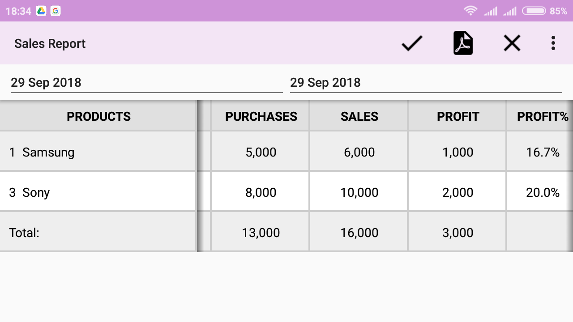Tap the 18:34 clock in status bar
The width and height of the screenshot is (573, 322).
[18, 11]
